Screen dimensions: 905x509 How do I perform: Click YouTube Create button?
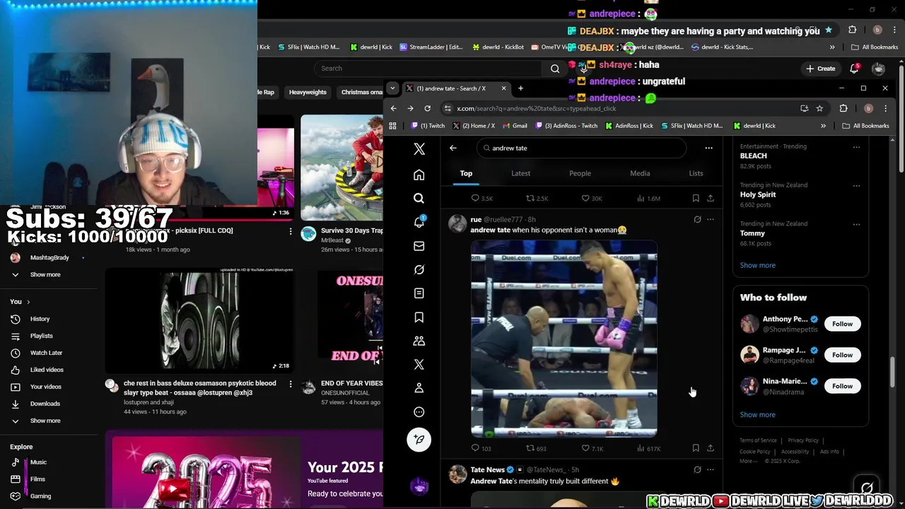(x=821, y=69)
